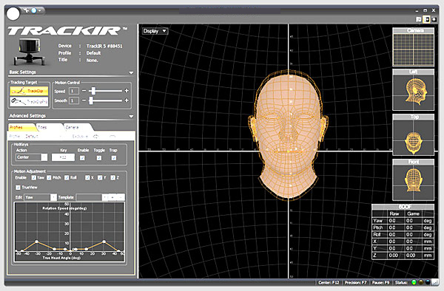Image resolution: width=444 pixels, height=291 pixels.
Task: Click the Camera view thumbnail
Action: click(x=413, y=47)
